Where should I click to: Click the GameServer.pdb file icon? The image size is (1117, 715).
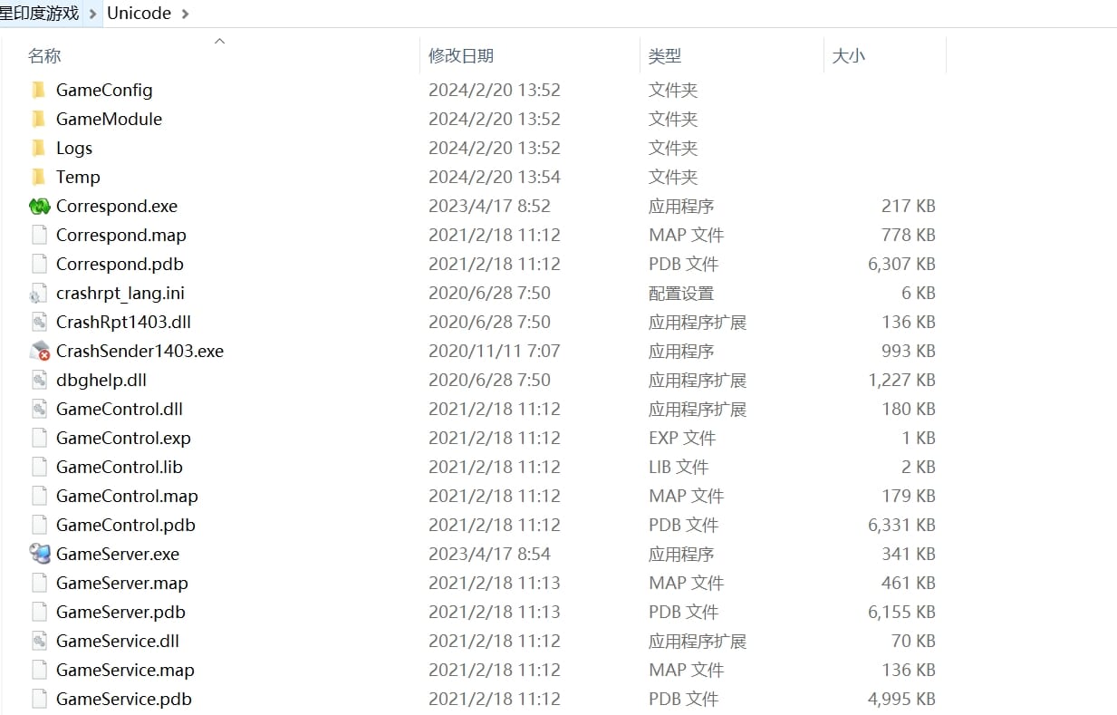(39, 612)
